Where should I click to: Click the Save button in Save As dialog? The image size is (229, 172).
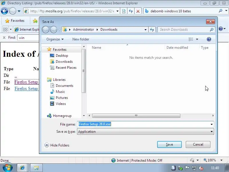click(x=169, y=144)
